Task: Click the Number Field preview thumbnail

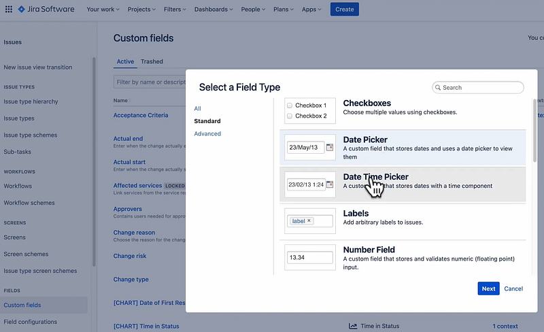Action: tap(310, 258)
